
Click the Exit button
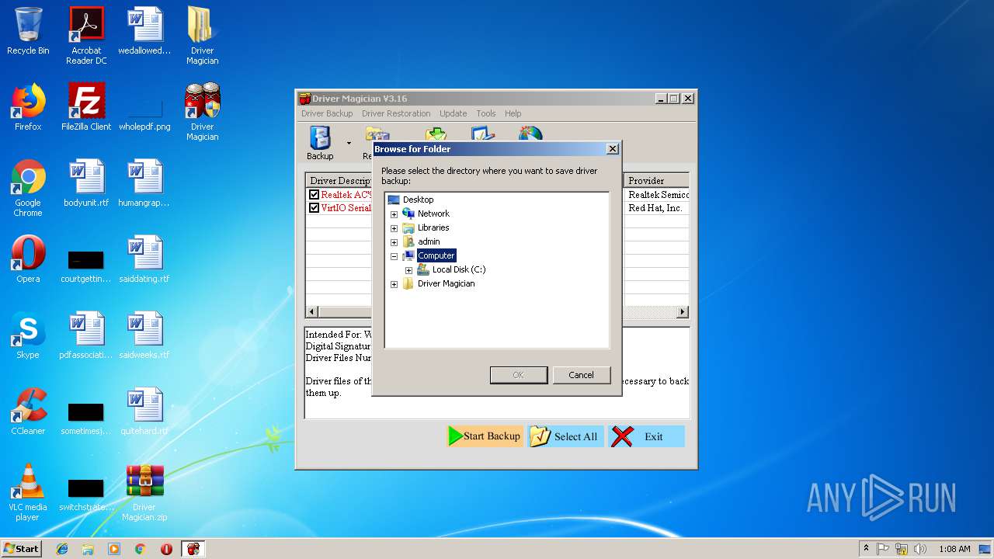point(646,436)
